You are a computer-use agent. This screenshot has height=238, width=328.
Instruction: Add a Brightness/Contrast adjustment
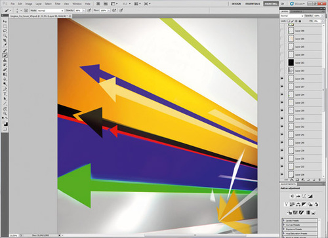[x=293, y=196]
